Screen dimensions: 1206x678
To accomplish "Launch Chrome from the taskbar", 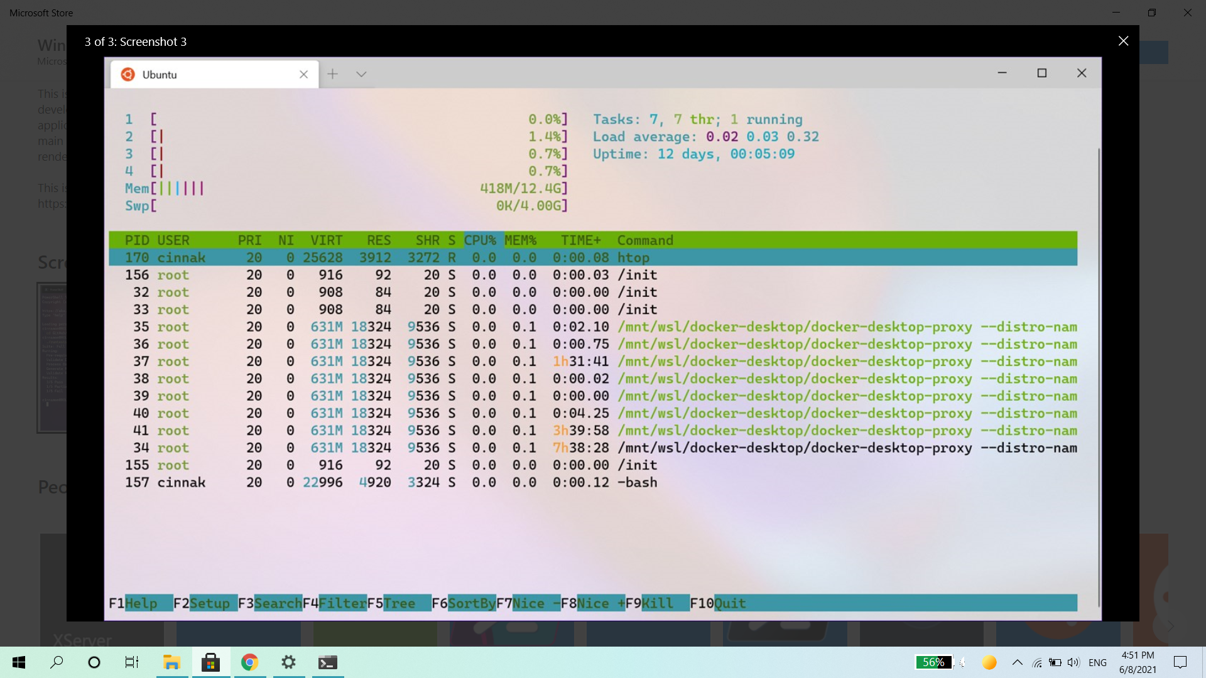I will tap(249, 662).
